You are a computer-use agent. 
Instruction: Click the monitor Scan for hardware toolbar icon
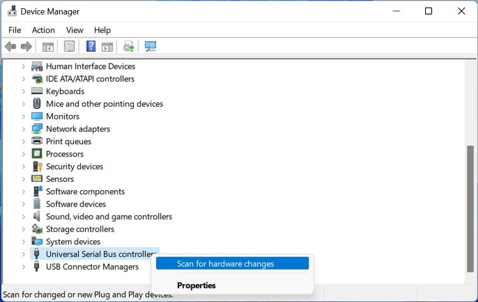click(150, 46)
